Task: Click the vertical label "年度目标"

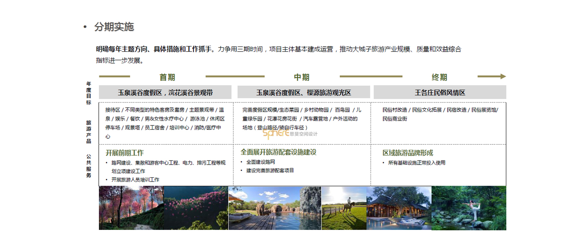Action: click(88, 93)
